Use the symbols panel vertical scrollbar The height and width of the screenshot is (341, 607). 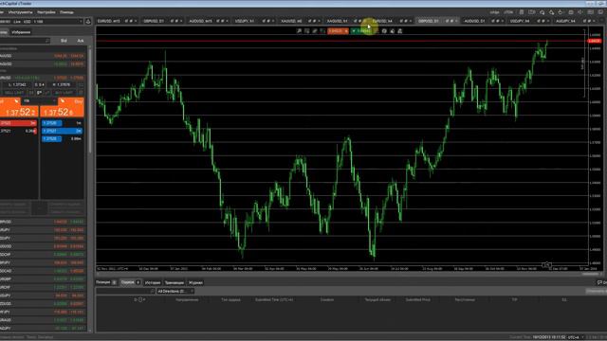(x=90, y=100)
